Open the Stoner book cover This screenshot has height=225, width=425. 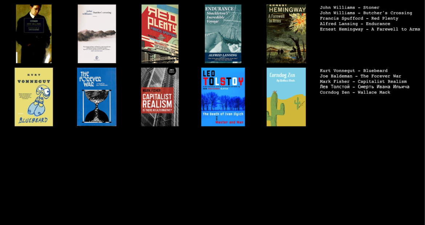[x=34, y=34]
